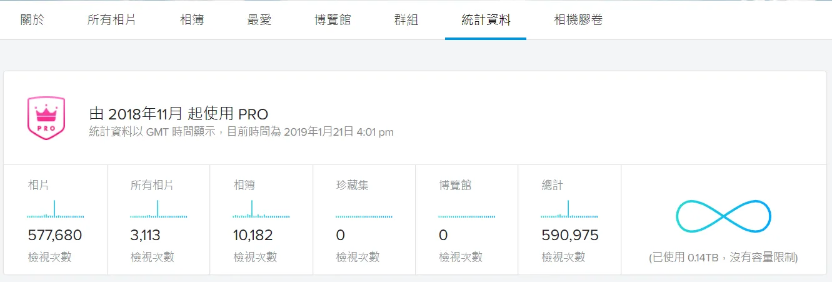Click the pink PRO crown badge

(46, 118)
